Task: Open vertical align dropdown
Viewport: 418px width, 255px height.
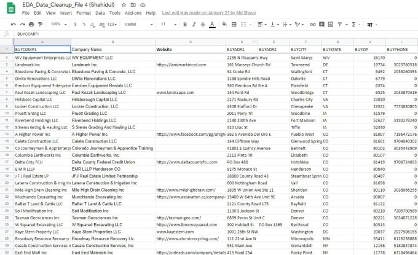Action: coord(275,24)
